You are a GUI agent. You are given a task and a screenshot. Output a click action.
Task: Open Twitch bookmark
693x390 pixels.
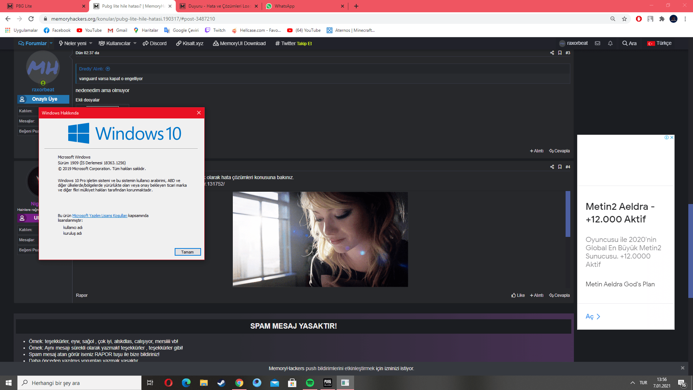point(215,30)
